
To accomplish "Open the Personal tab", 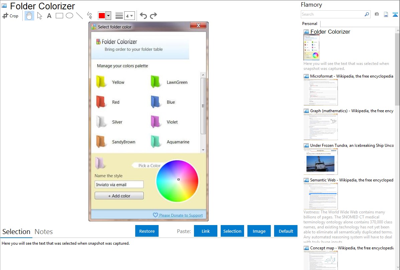I will pos(310,24).
